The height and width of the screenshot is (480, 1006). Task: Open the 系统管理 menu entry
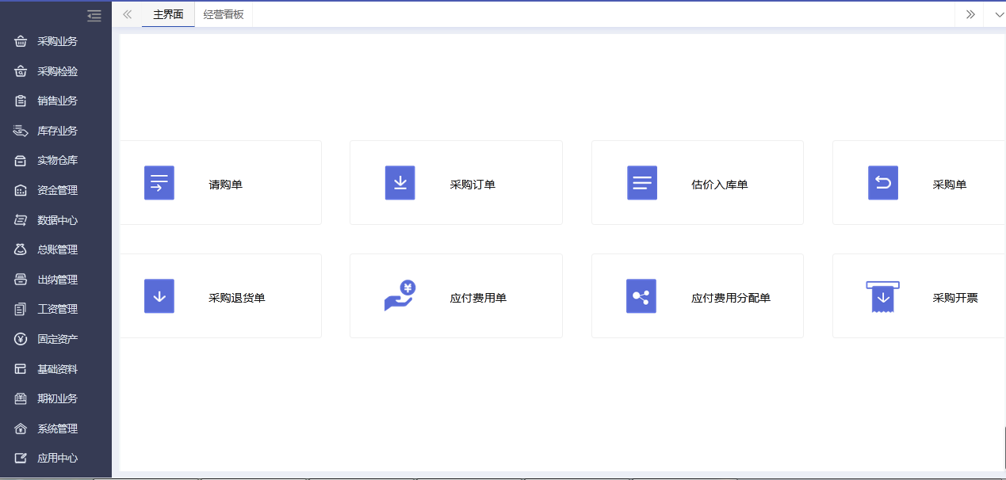(x=55, y=428)
